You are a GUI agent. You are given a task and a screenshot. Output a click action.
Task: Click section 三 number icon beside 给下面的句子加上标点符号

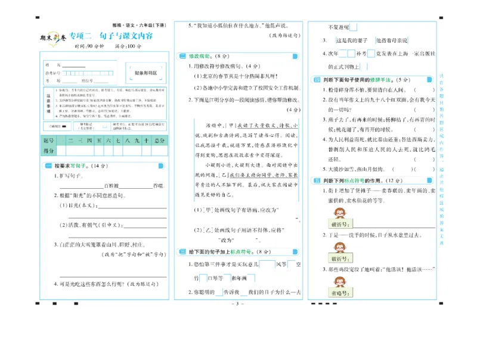(x=182, y=252)
